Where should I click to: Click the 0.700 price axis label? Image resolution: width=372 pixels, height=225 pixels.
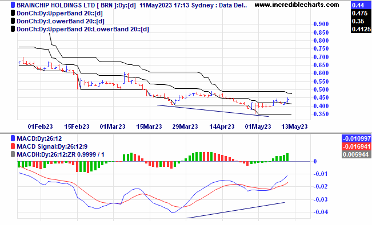321,57
